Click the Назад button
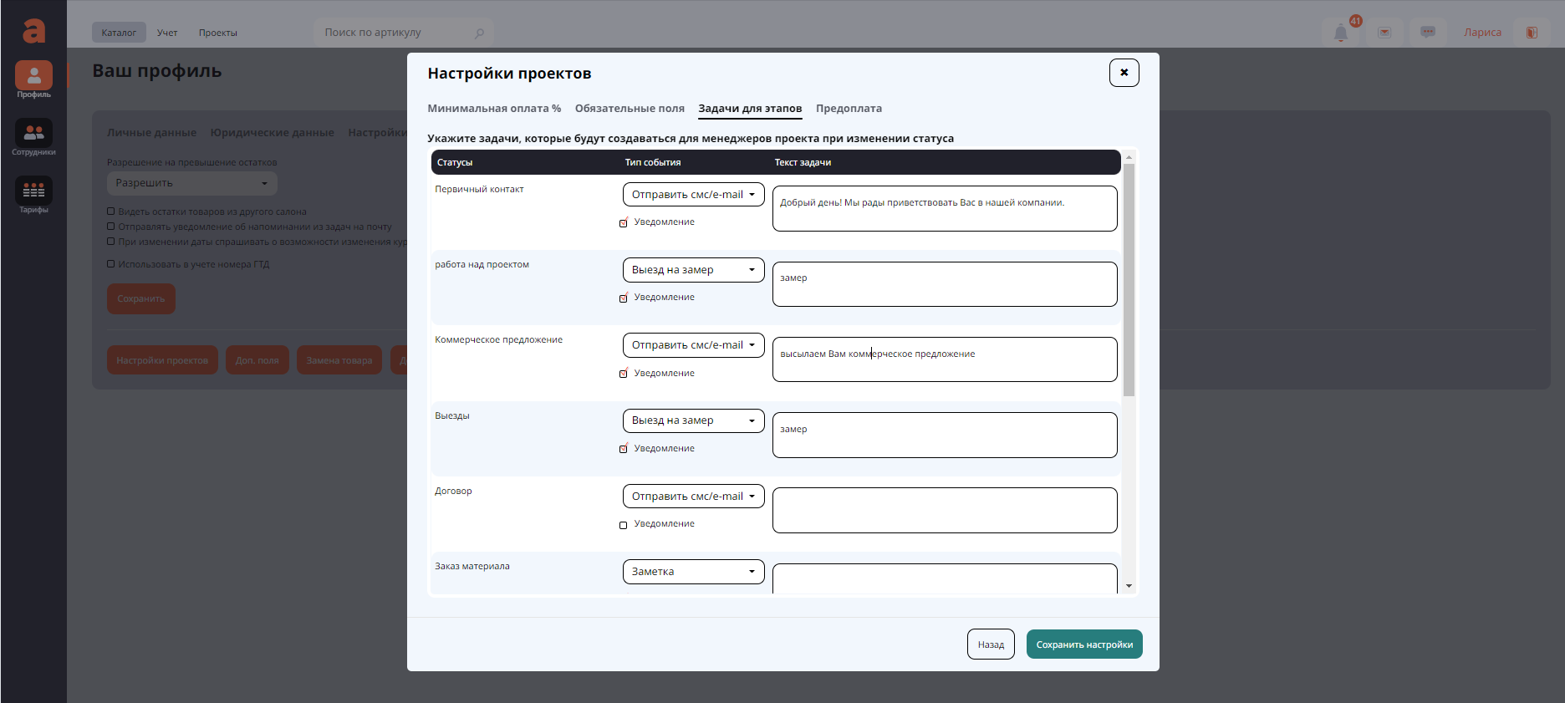Viewport: 1565px width, 703px height. pos(991,644)
